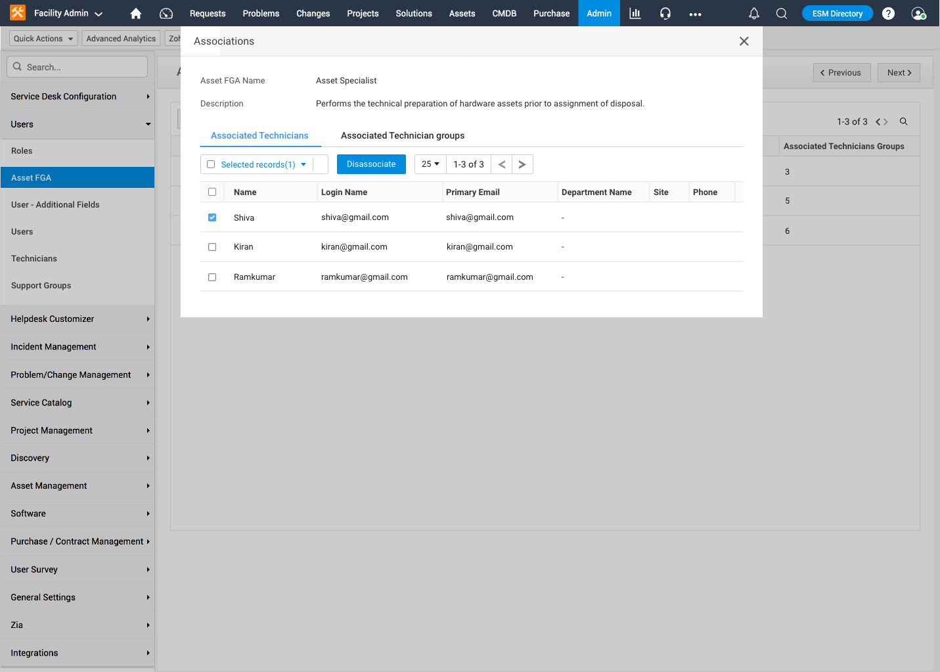Image resolution: width=940 pixels, height=672 pixels.
Task: Click the Disassociate button
Action: (371, 164)
